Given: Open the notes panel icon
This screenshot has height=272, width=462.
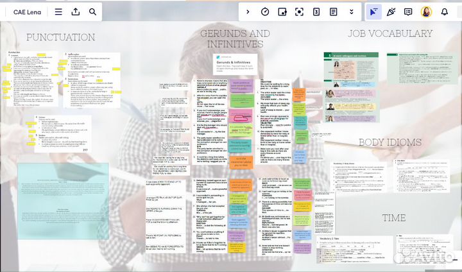Looking at the screenshot, I should click(x=334, y=12).
